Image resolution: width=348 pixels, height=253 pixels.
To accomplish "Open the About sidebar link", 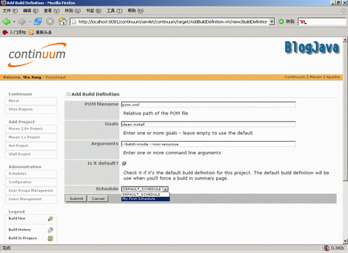I will point(30,101).
